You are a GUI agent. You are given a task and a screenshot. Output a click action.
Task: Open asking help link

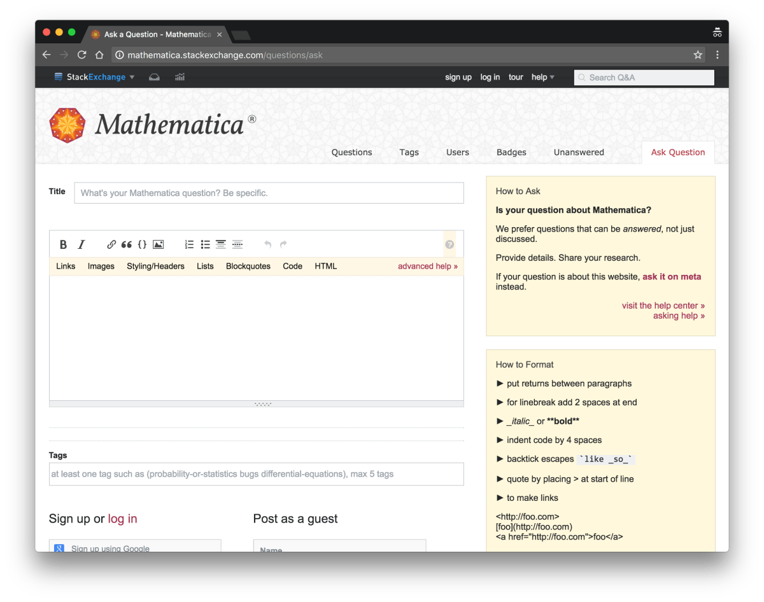[679, 316]
